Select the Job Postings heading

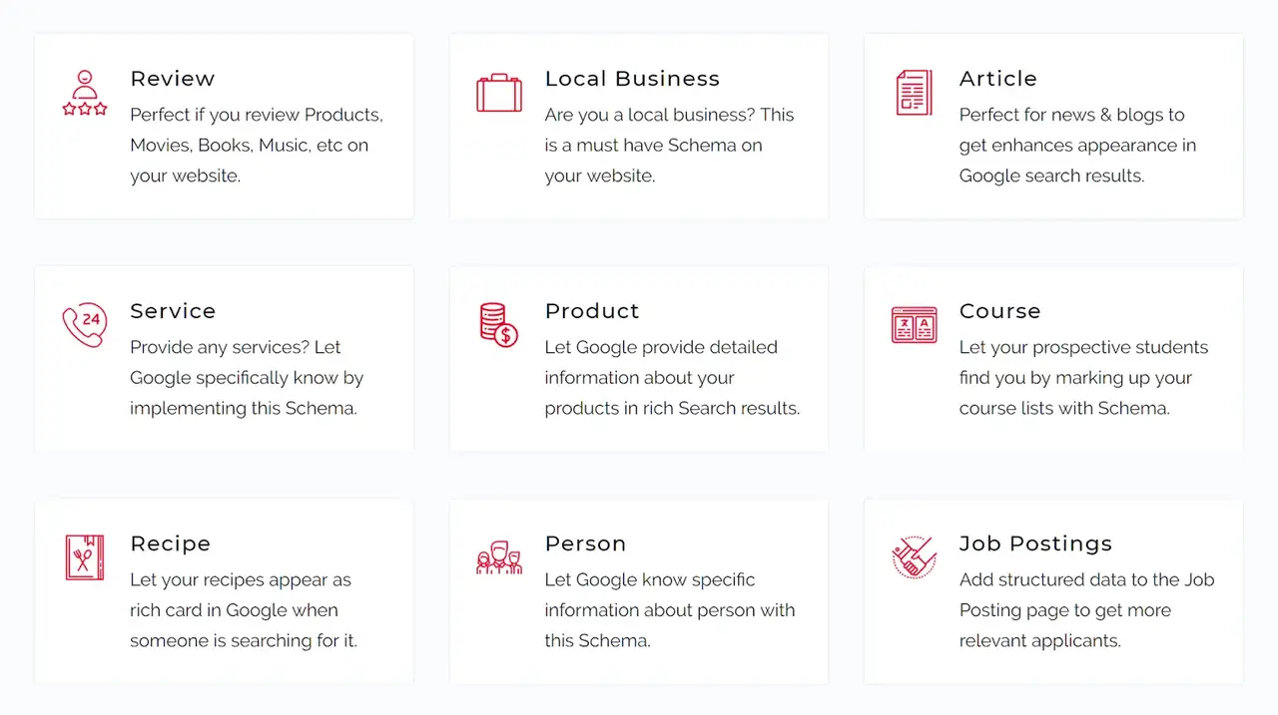pos(1035,543)
